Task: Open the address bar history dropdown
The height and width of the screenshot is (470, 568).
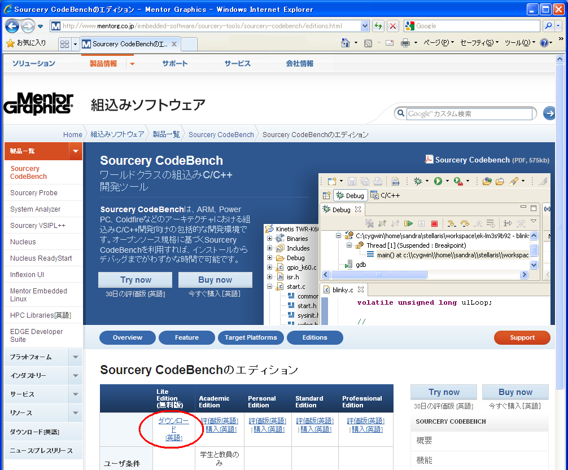Action: 365,26
